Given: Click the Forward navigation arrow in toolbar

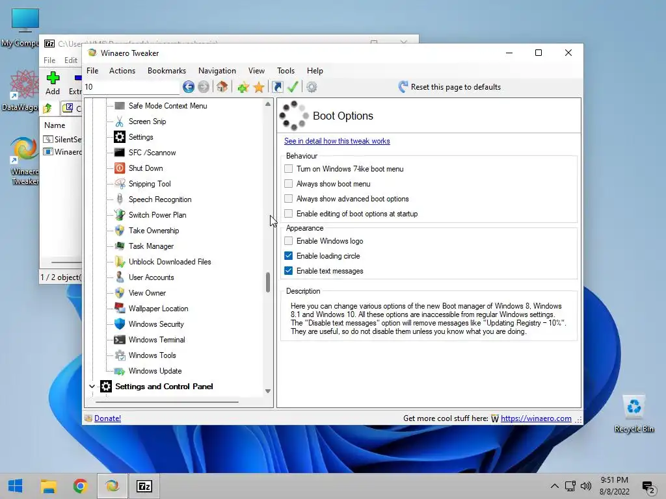Looking at the screenshot, I should click(204, 87).
